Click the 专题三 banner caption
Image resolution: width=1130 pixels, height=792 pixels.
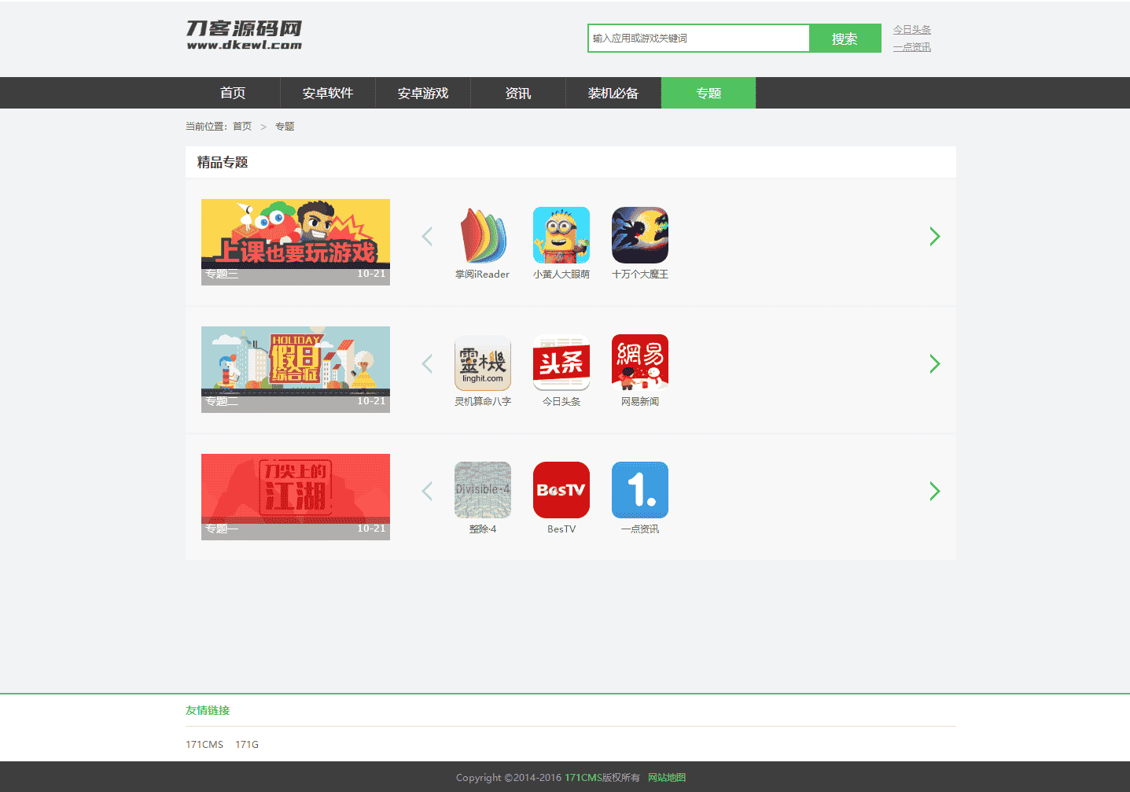point(222,274)
